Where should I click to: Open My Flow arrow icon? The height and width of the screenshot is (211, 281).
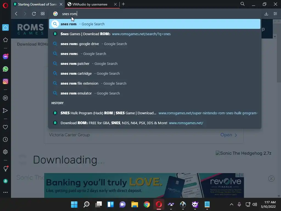5,110
